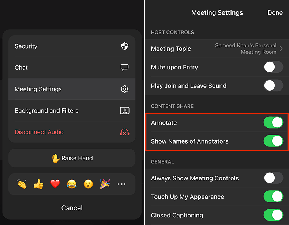Click the Meeting Settings gear icon
Viewport: 289px width, 225px height.
tap(125, 89)
